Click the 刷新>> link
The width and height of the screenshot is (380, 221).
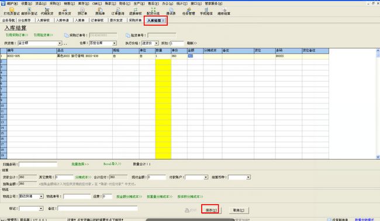pyautogui.click(x=192, y=43)
